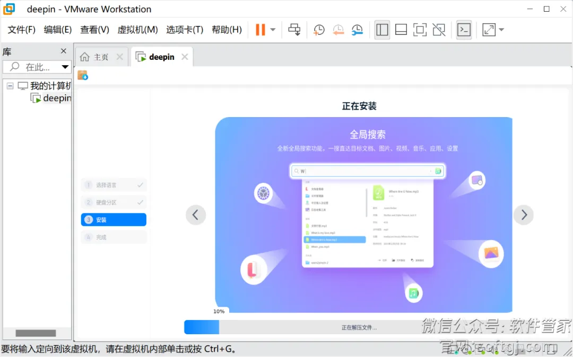Revert the VM to its previous snapshot
This screenshot has height=357, width=573.
(x=338, y=30)
